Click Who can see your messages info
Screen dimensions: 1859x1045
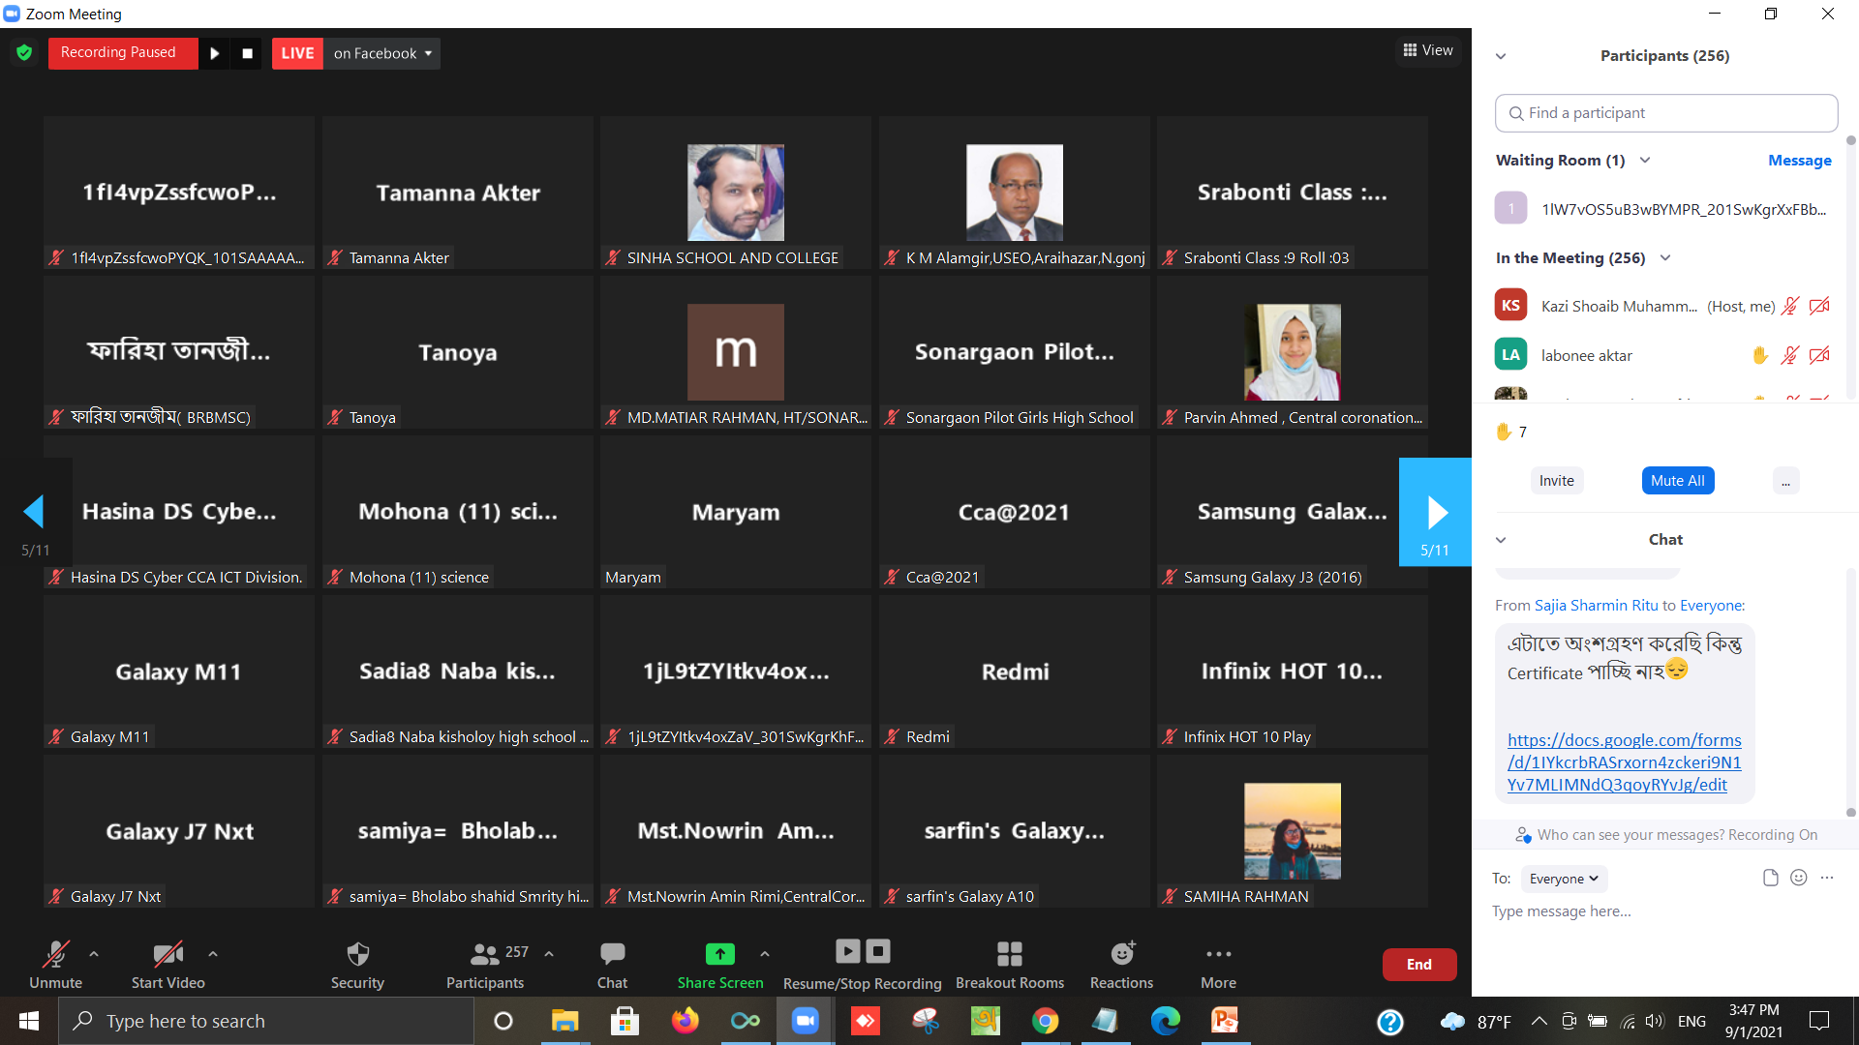click(x=1665, y=835)
